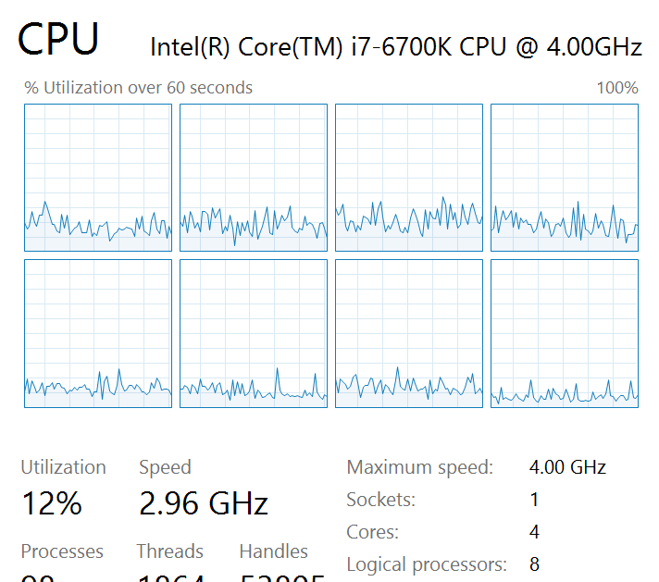
Task: Click the "% Utilization over 60 seconds" label
Action: (138, 88)
